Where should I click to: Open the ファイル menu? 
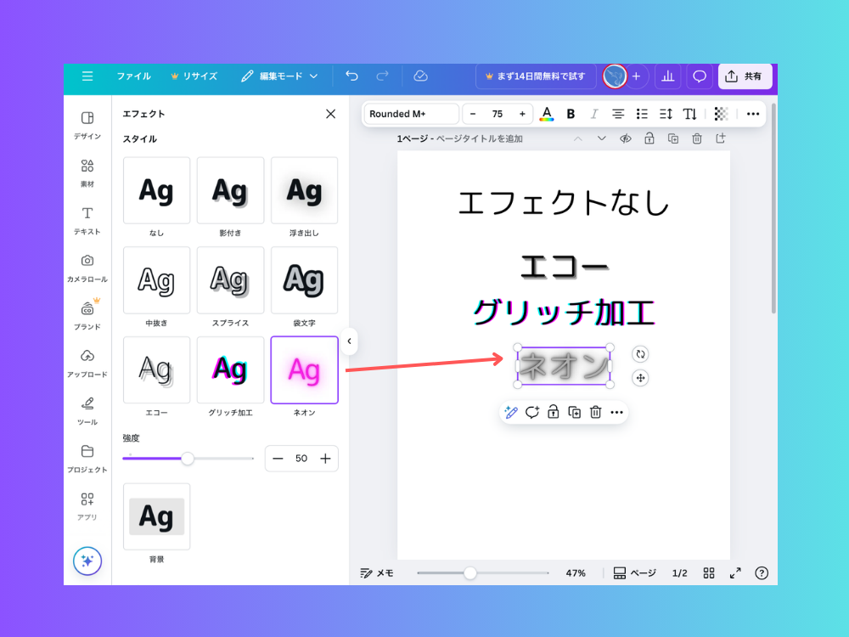pos(133,76)
